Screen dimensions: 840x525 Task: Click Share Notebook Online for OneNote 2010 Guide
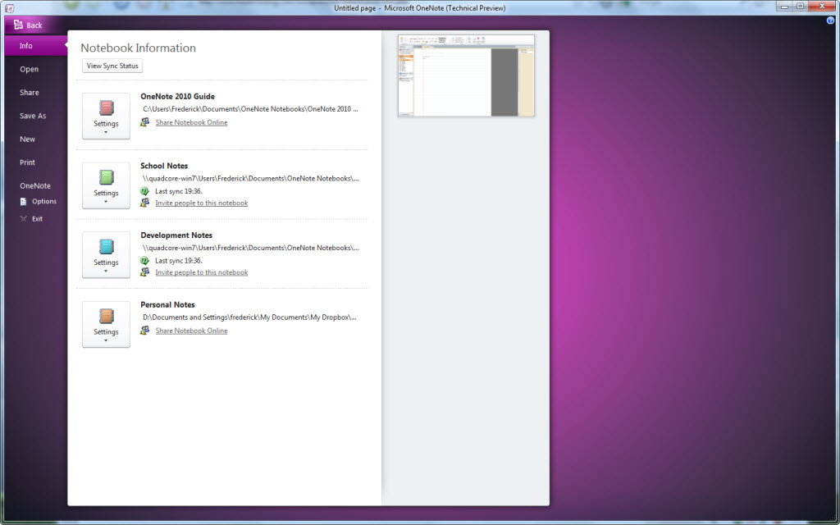191,122
